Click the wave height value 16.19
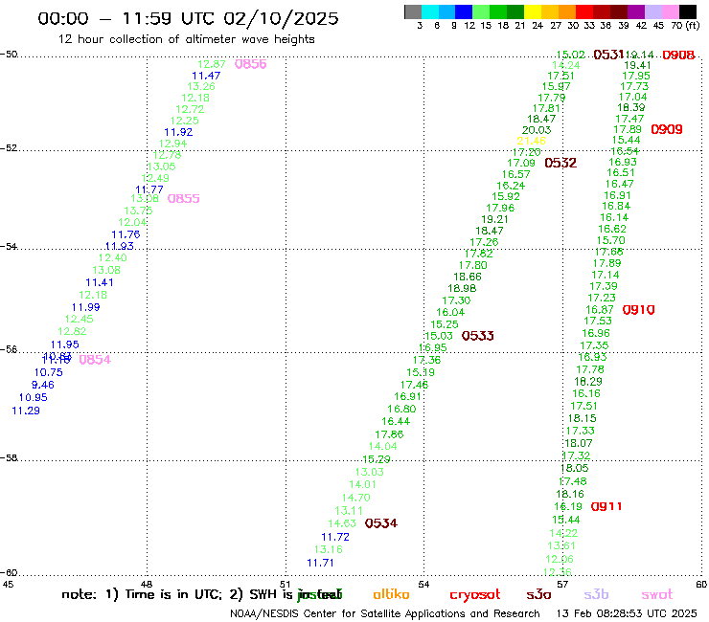 pos(568,507)
